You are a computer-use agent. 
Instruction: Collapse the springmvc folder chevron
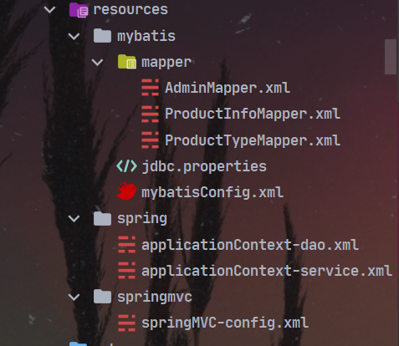74,297
